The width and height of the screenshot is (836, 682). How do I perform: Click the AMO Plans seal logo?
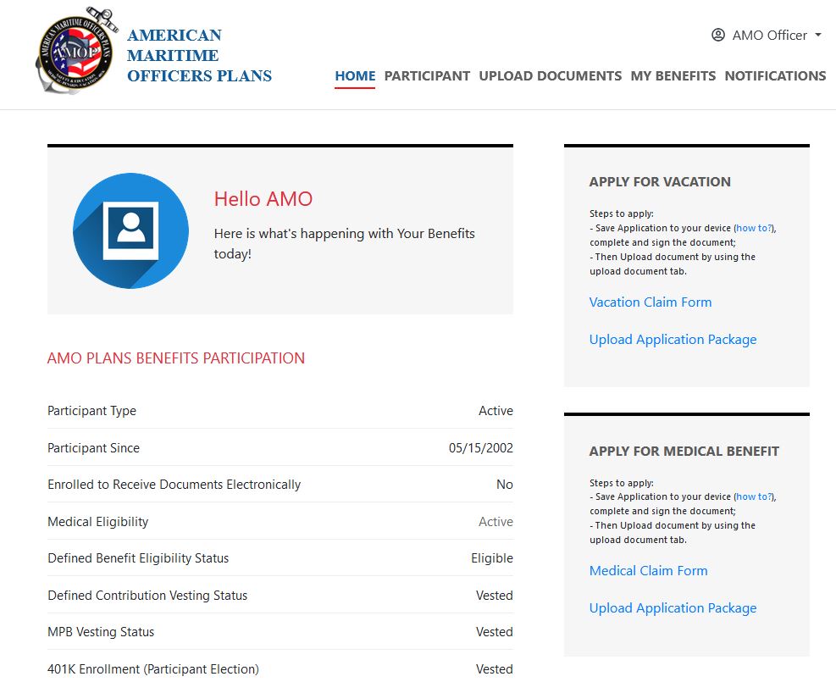(76, 50)
